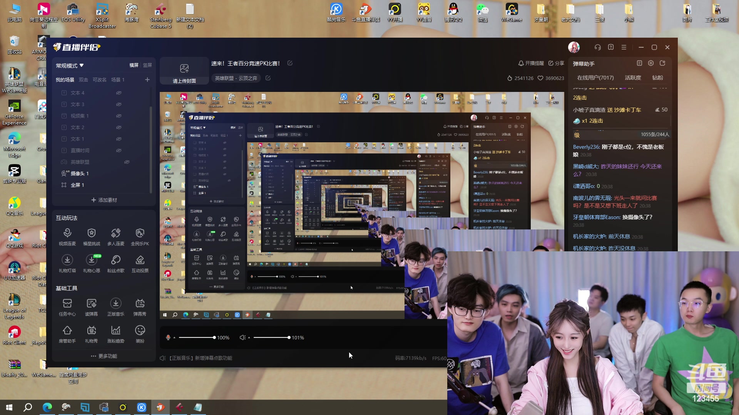Click the speaker icon to mute
739x415 pixels.
coord(242,337)
